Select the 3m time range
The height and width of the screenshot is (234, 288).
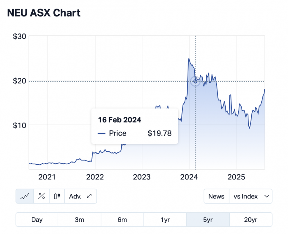79,220
